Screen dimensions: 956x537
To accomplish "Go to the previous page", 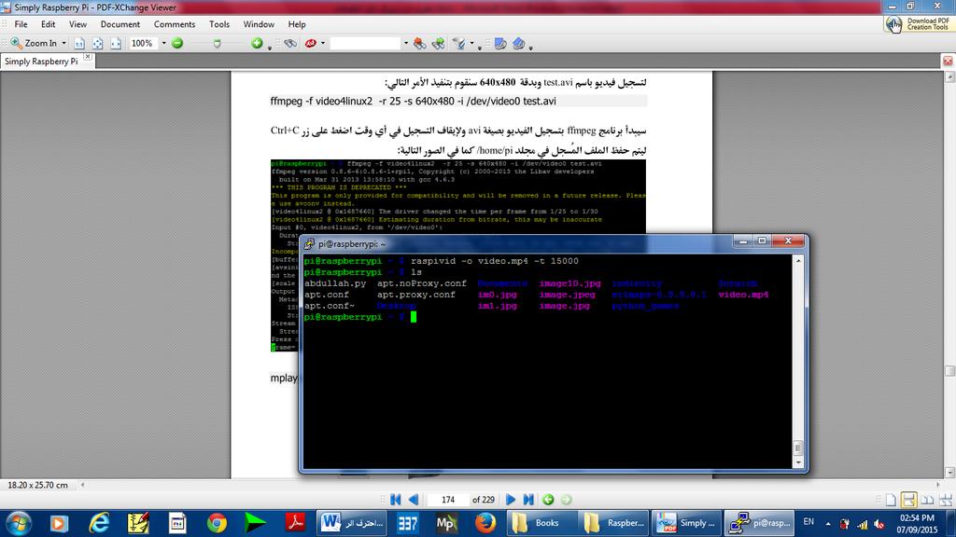I will tap(414, 500).
